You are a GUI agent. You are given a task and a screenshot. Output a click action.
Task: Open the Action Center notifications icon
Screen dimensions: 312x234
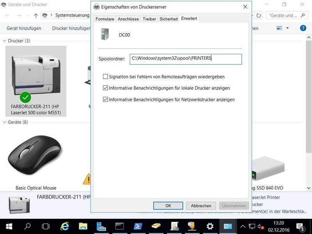tap(300, 227)
